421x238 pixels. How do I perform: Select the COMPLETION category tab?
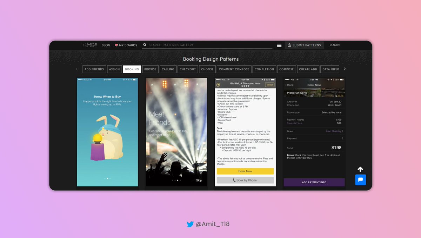click(x=264, y=69)
